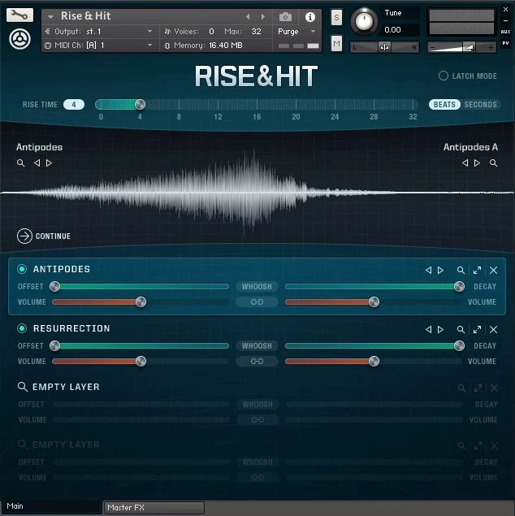This screenshot has width=515, height=516.
Task: Enable Latch Mode
Action: click(x=444, y=76)
